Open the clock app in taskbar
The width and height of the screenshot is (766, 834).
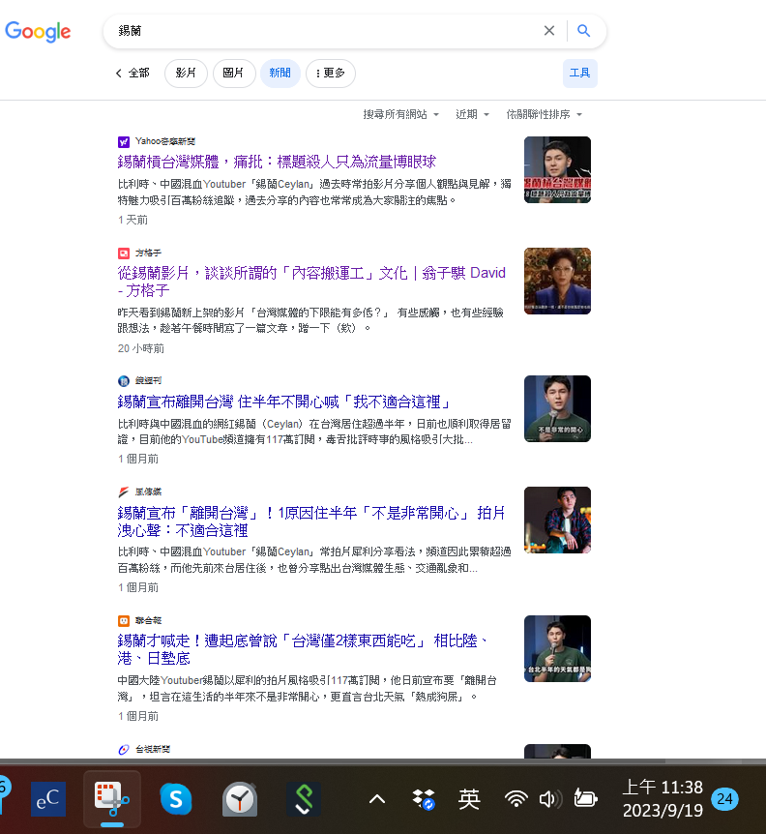(x=240, y=799)
